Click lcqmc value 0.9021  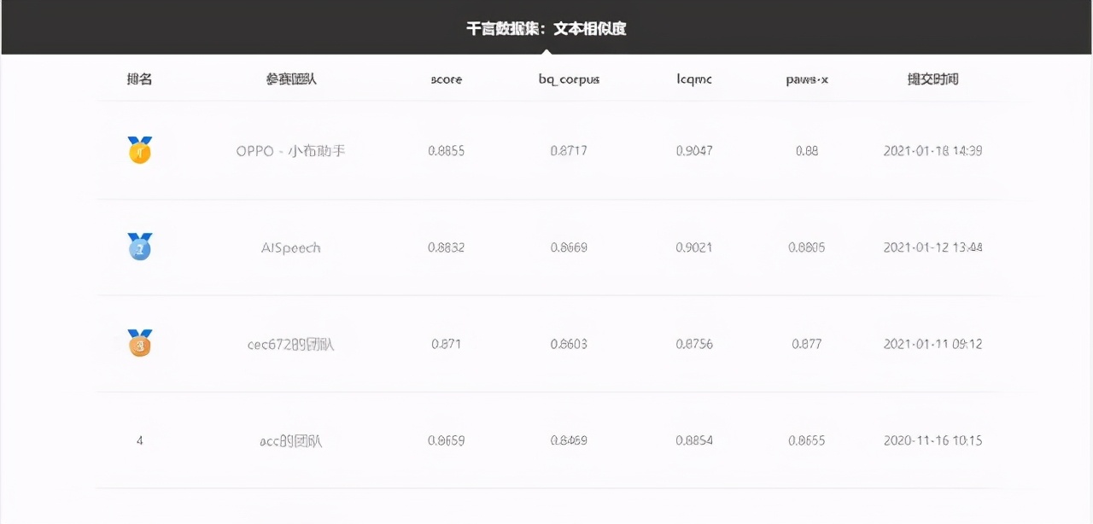tap(693, 247)
